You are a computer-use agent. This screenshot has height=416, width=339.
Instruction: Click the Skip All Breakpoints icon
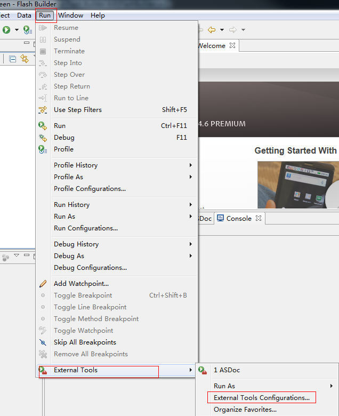(x=43, y=342)
